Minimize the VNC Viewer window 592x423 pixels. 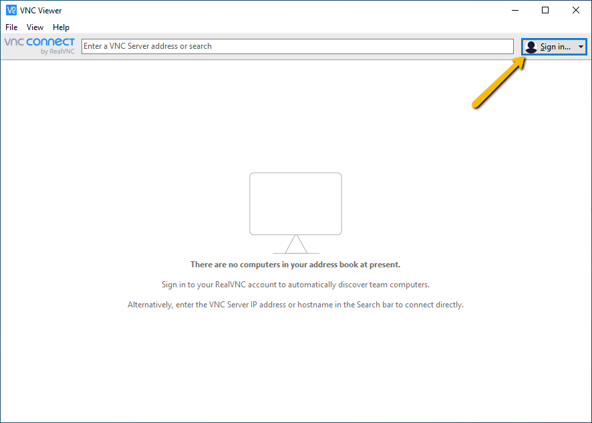click(515, 10)
